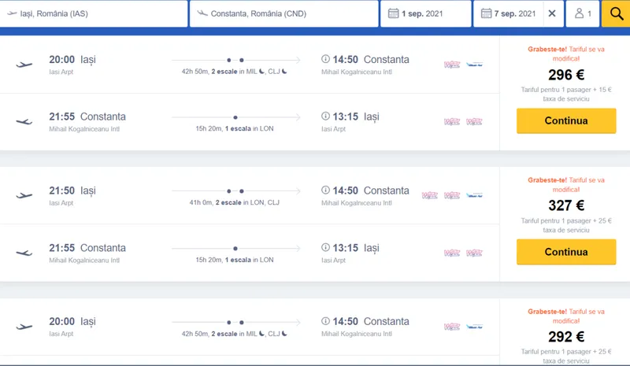The height and width of the screenshot is (366, 630).
Task: Click info icon beside 14:50 Constanta in first offer
Action: pos(326,60)
